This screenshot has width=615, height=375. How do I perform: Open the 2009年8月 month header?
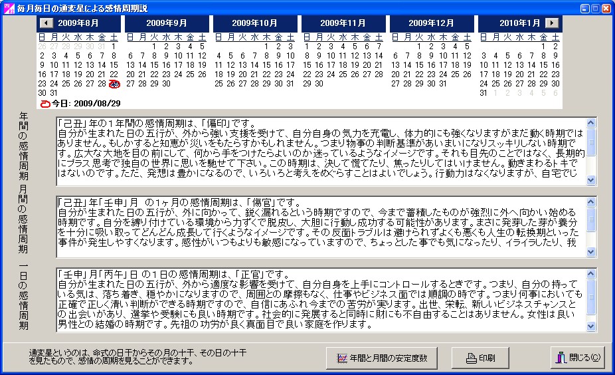[78, 23]
